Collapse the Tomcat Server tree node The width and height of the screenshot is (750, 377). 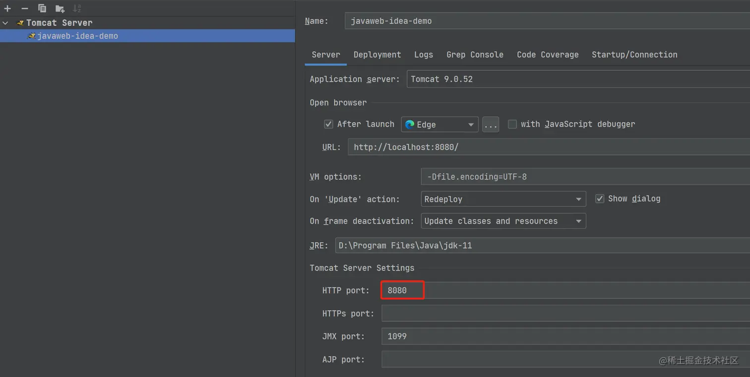[x=5, y=23]
